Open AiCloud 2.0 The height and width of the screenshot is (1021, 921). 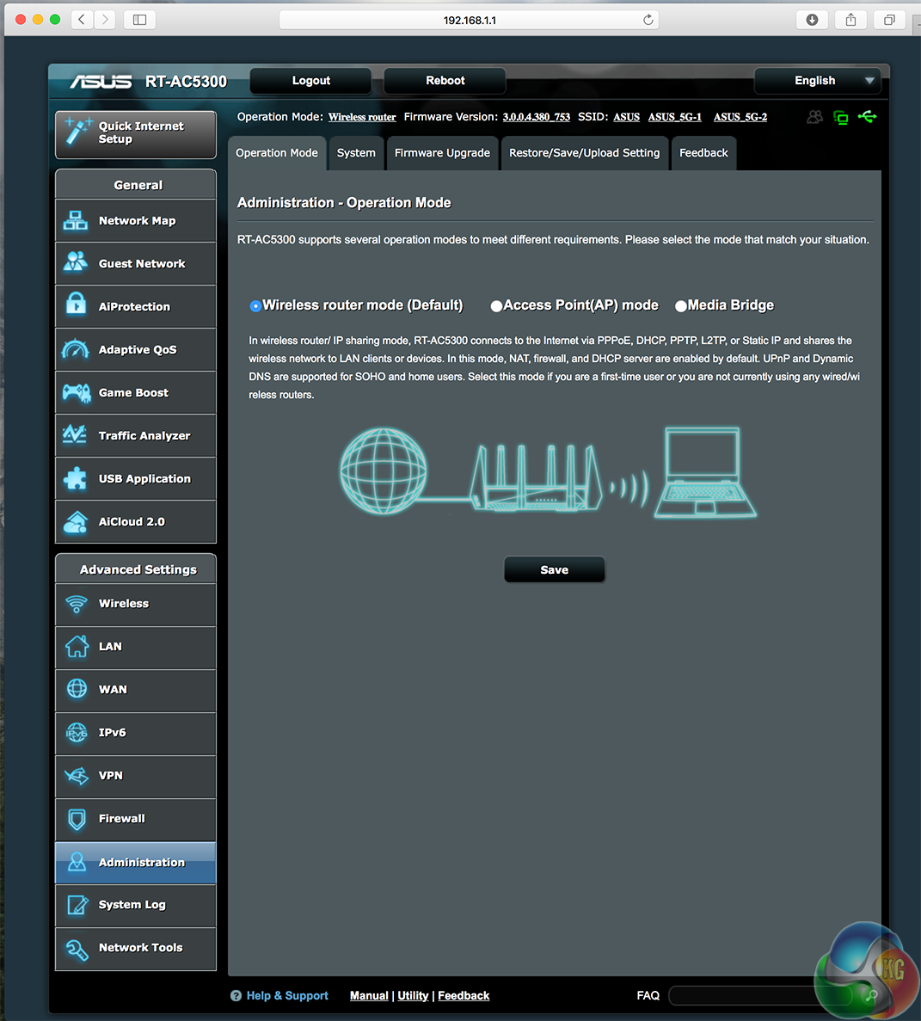pyautogui.click(x=135, y=521)
